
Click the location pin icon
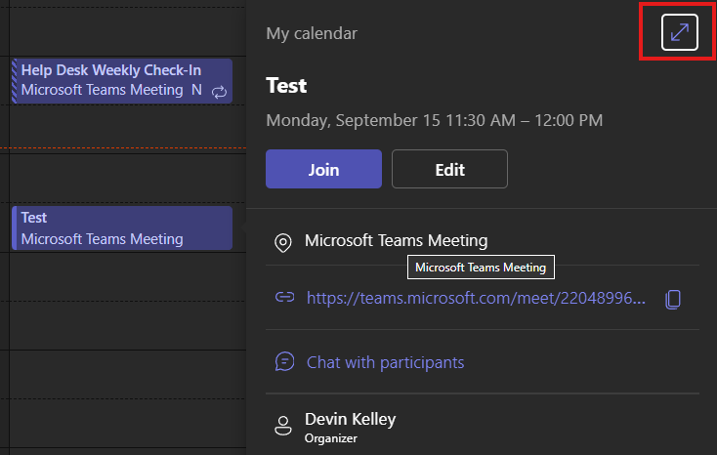[284, 242]
